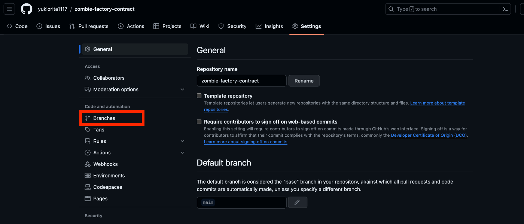This screenshot has height=224, width=524.
Task: Expand the Rules section chevron
Action: coord(183,141)
